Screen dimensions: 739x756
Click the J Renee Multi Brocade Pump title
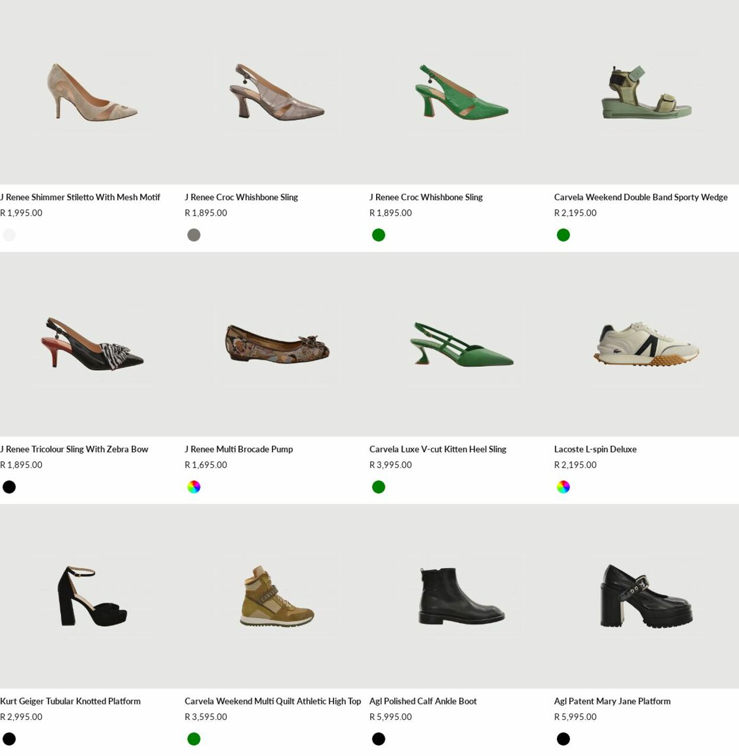click(x=239, y=449)
